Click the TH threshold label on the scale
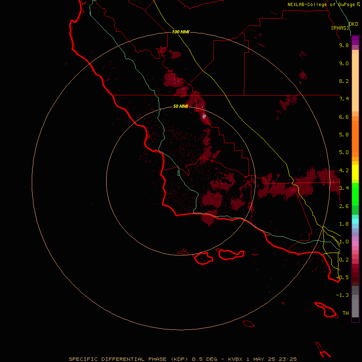Screen dimensions: 362x362 (346, 313)
